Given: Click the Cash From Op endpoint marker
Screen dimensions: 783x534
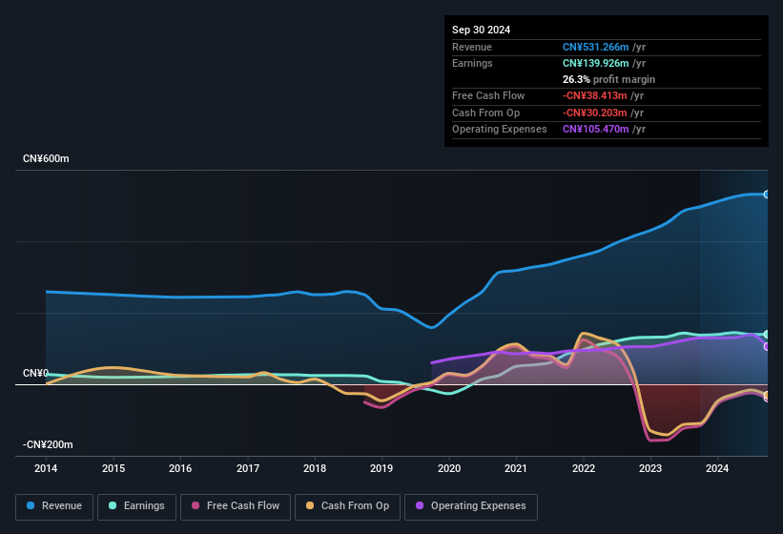Looking at the screenshot, I should 767,396.
